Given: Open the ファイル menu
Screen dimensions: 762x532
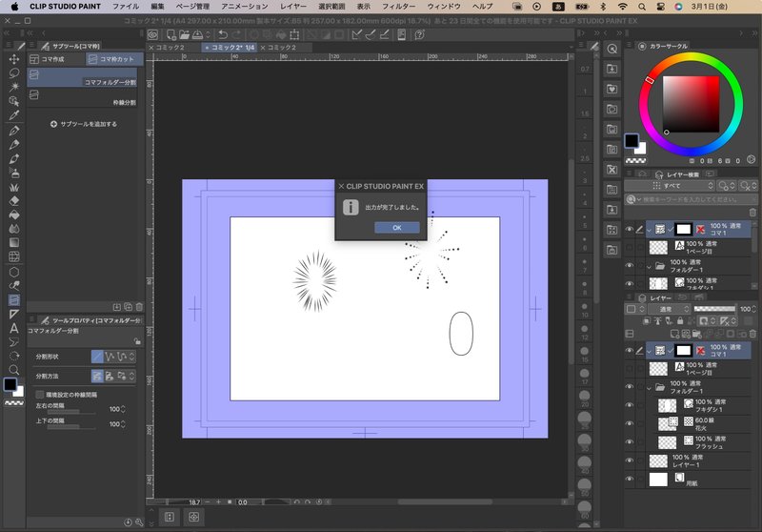Looking at the screenshot, I should pyautogui.click(x=126, y=7).
